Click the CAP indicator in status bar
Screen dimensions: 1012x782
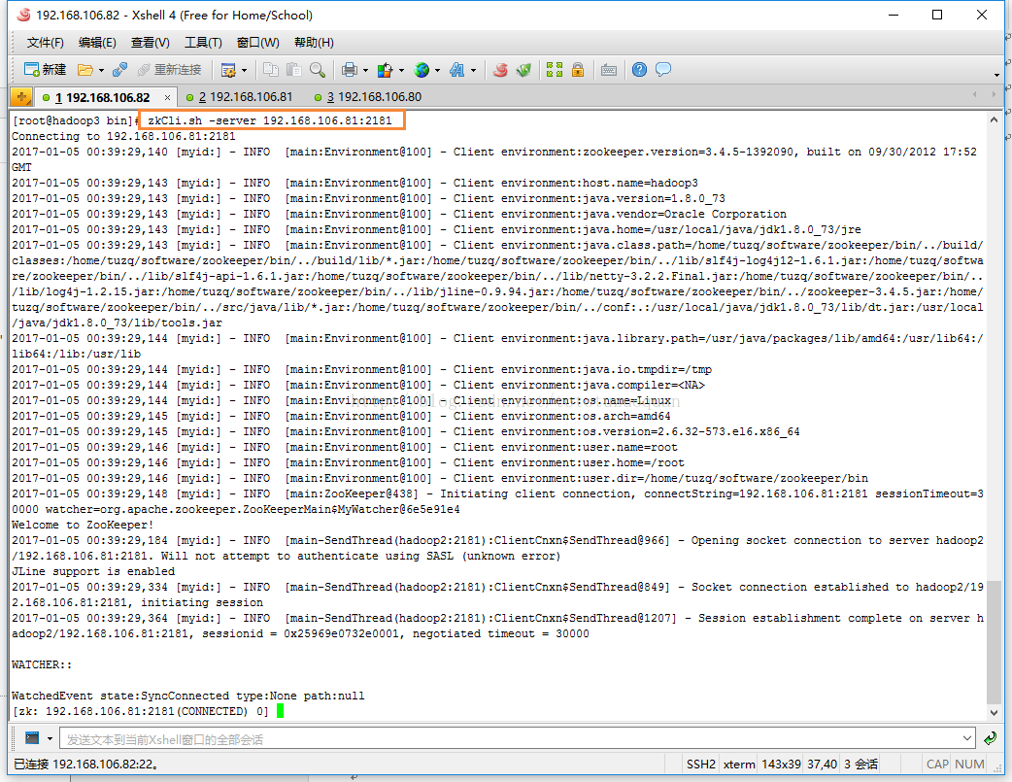point(937,765)
